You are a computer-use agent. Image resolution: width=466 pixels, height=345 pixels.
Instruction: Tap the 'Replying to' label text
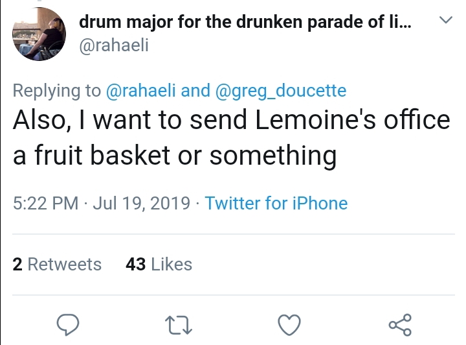[57, 91]
